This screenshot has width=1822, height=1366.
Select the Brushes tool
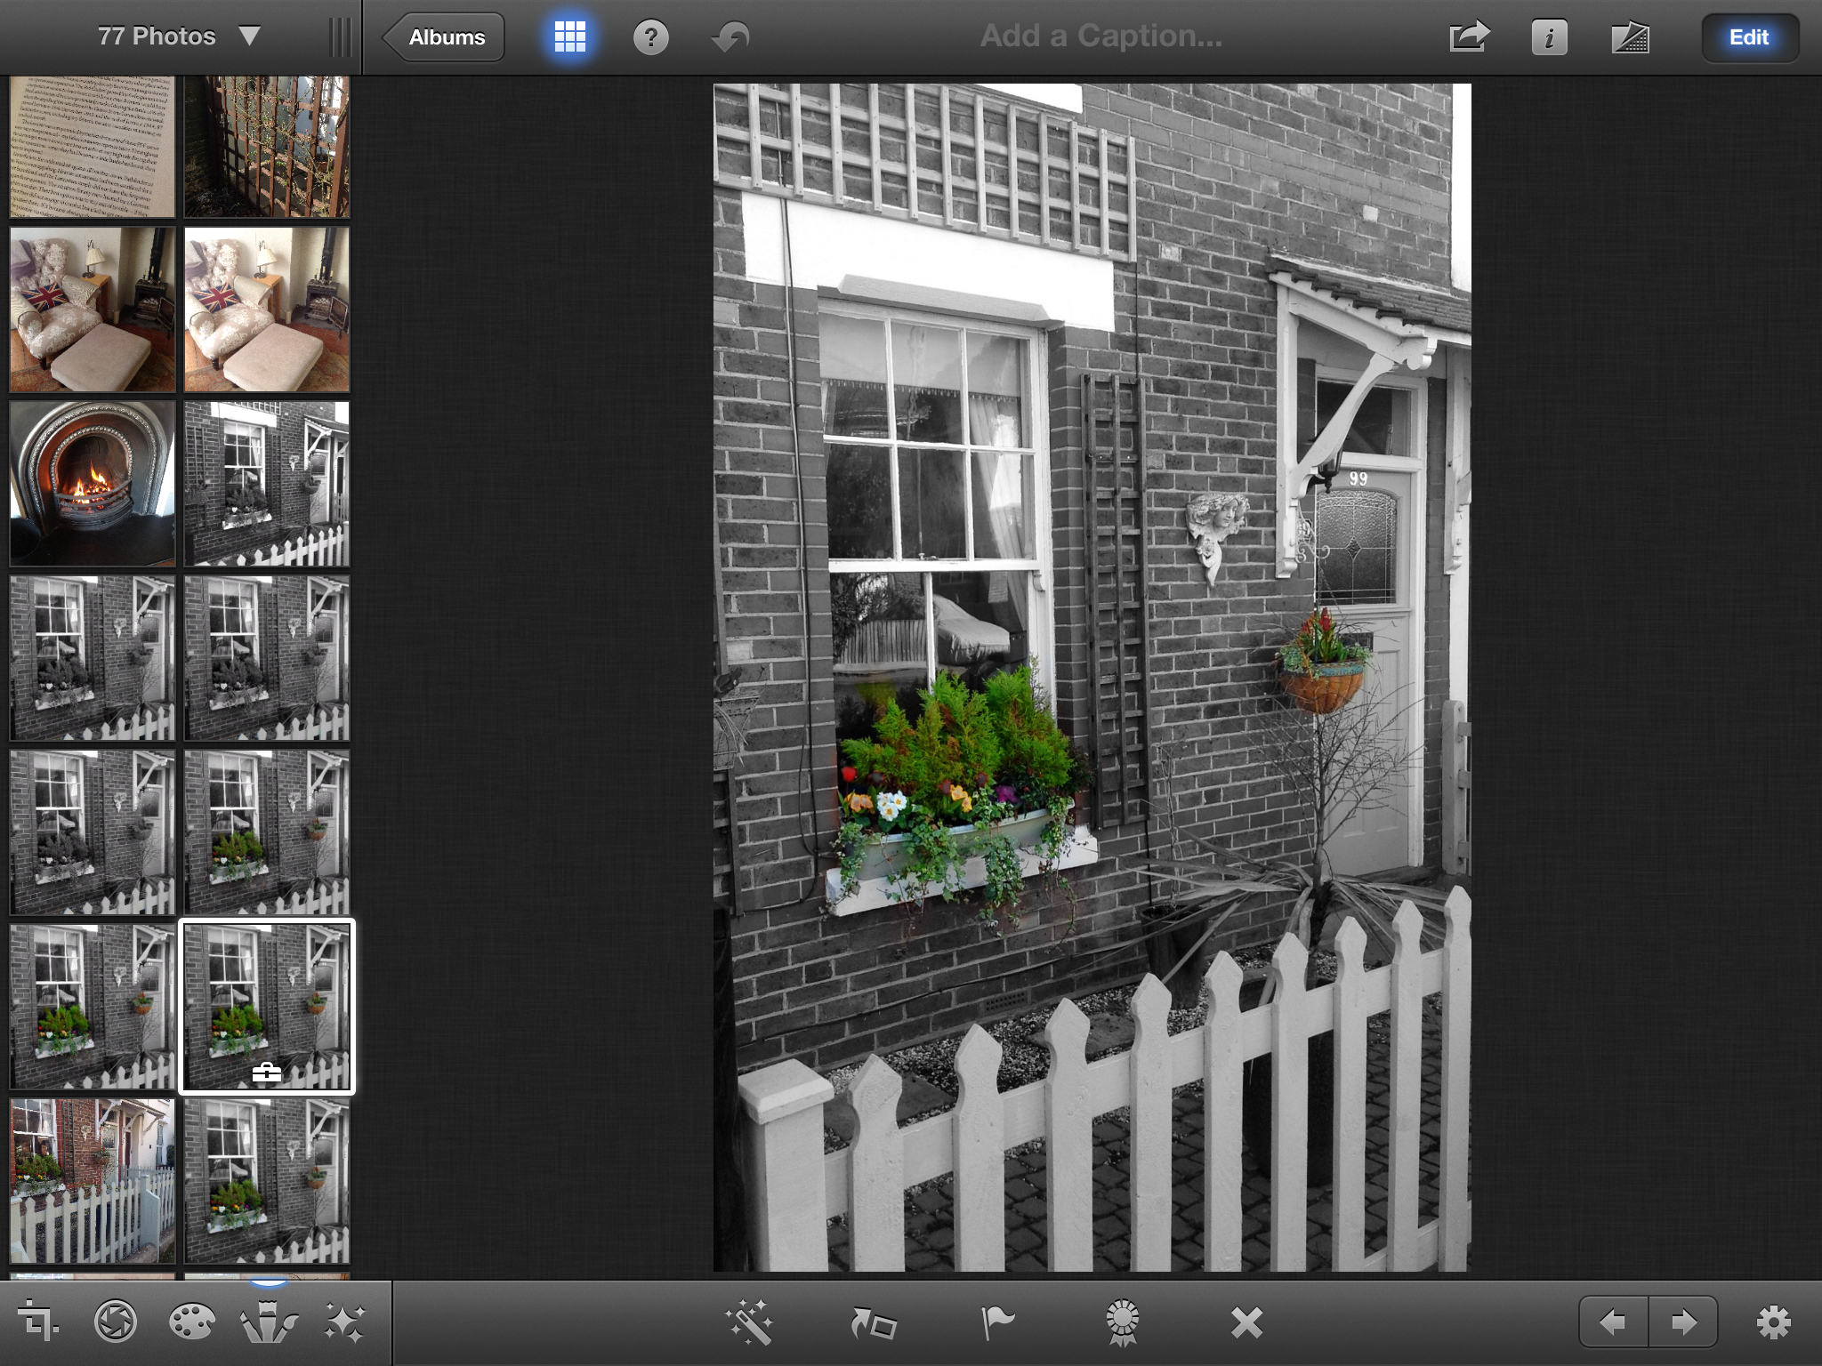tap(269, 1321)
